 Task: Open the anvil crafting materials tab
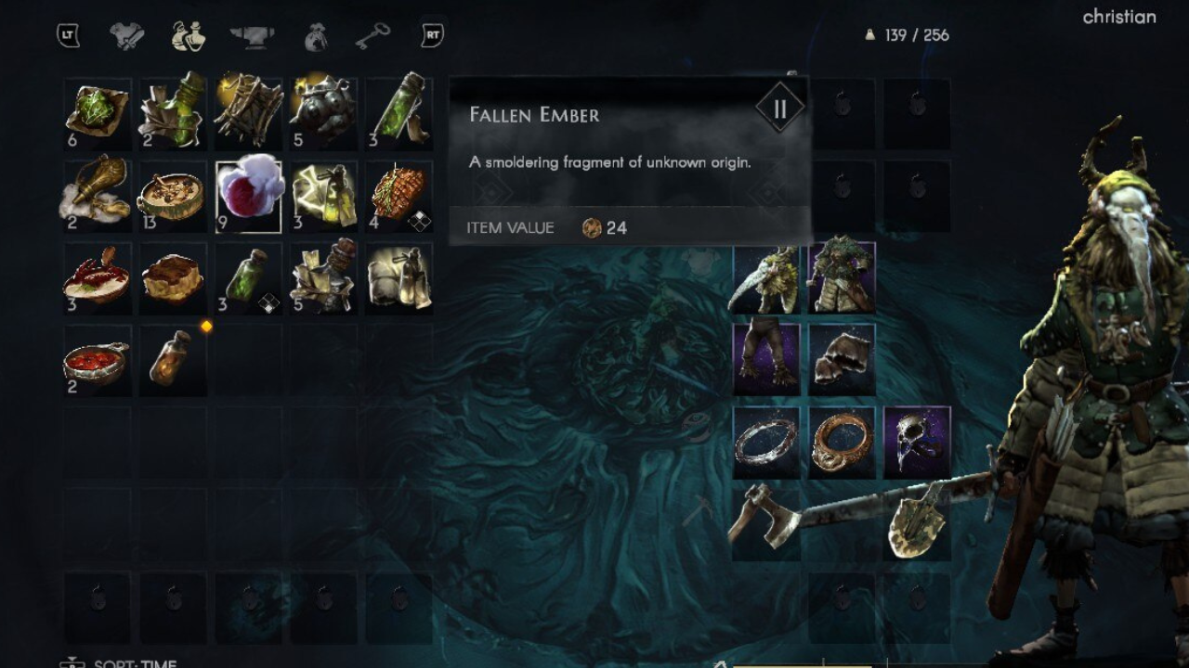(252, 37)
